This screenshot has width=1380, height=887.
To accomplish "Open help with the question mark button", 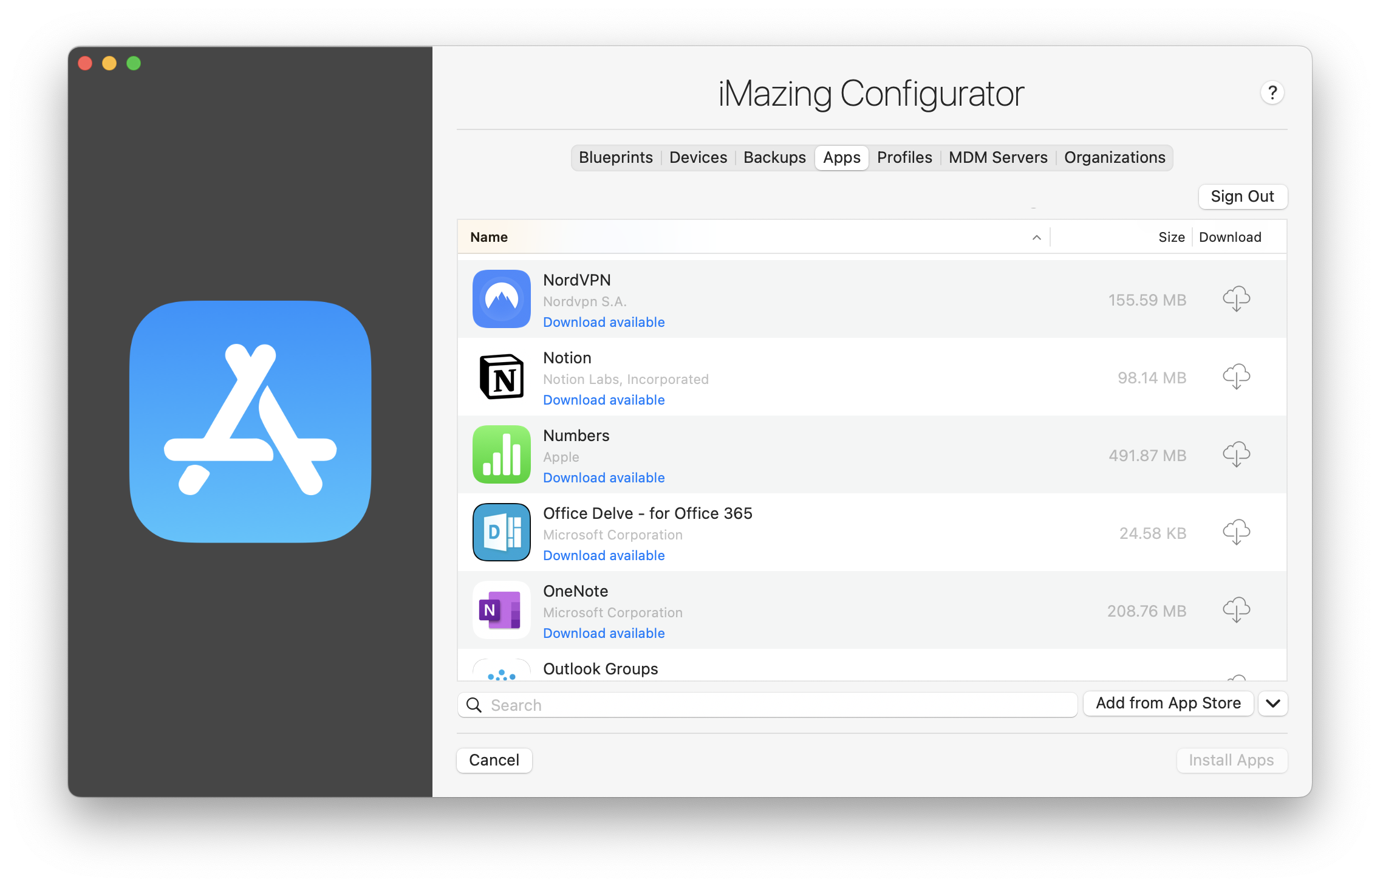I will (1272, 93).
